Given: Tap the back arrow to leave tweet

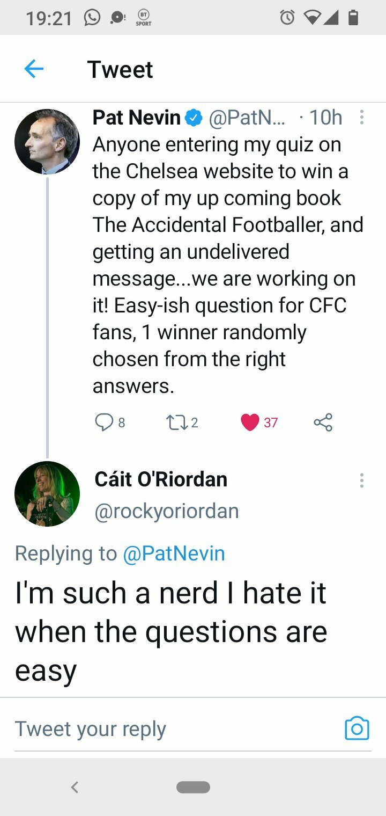Looking at the screenshot, I should coord(34,69).
